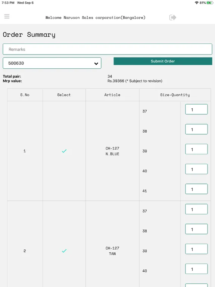Click the 7:53 PM clock
This screenshot has height=287, width=215.
click(8, 3)
